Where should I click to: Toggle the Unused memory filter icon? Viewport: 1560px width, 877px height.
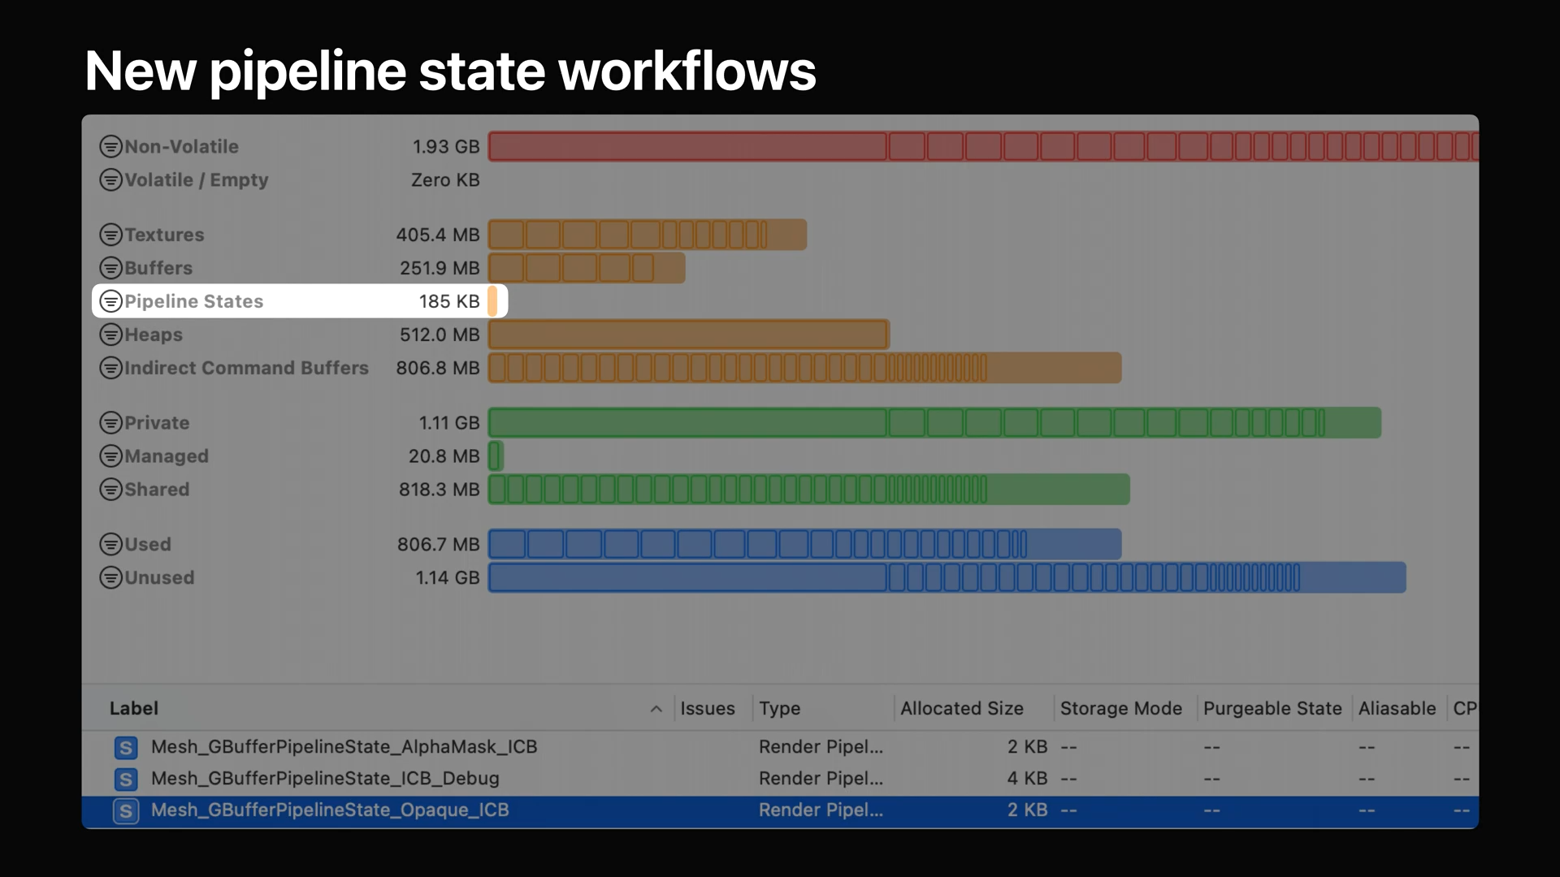110,578
